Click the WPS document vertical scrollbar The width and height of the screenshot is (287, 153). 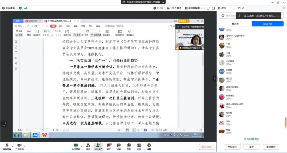[203, 59]
